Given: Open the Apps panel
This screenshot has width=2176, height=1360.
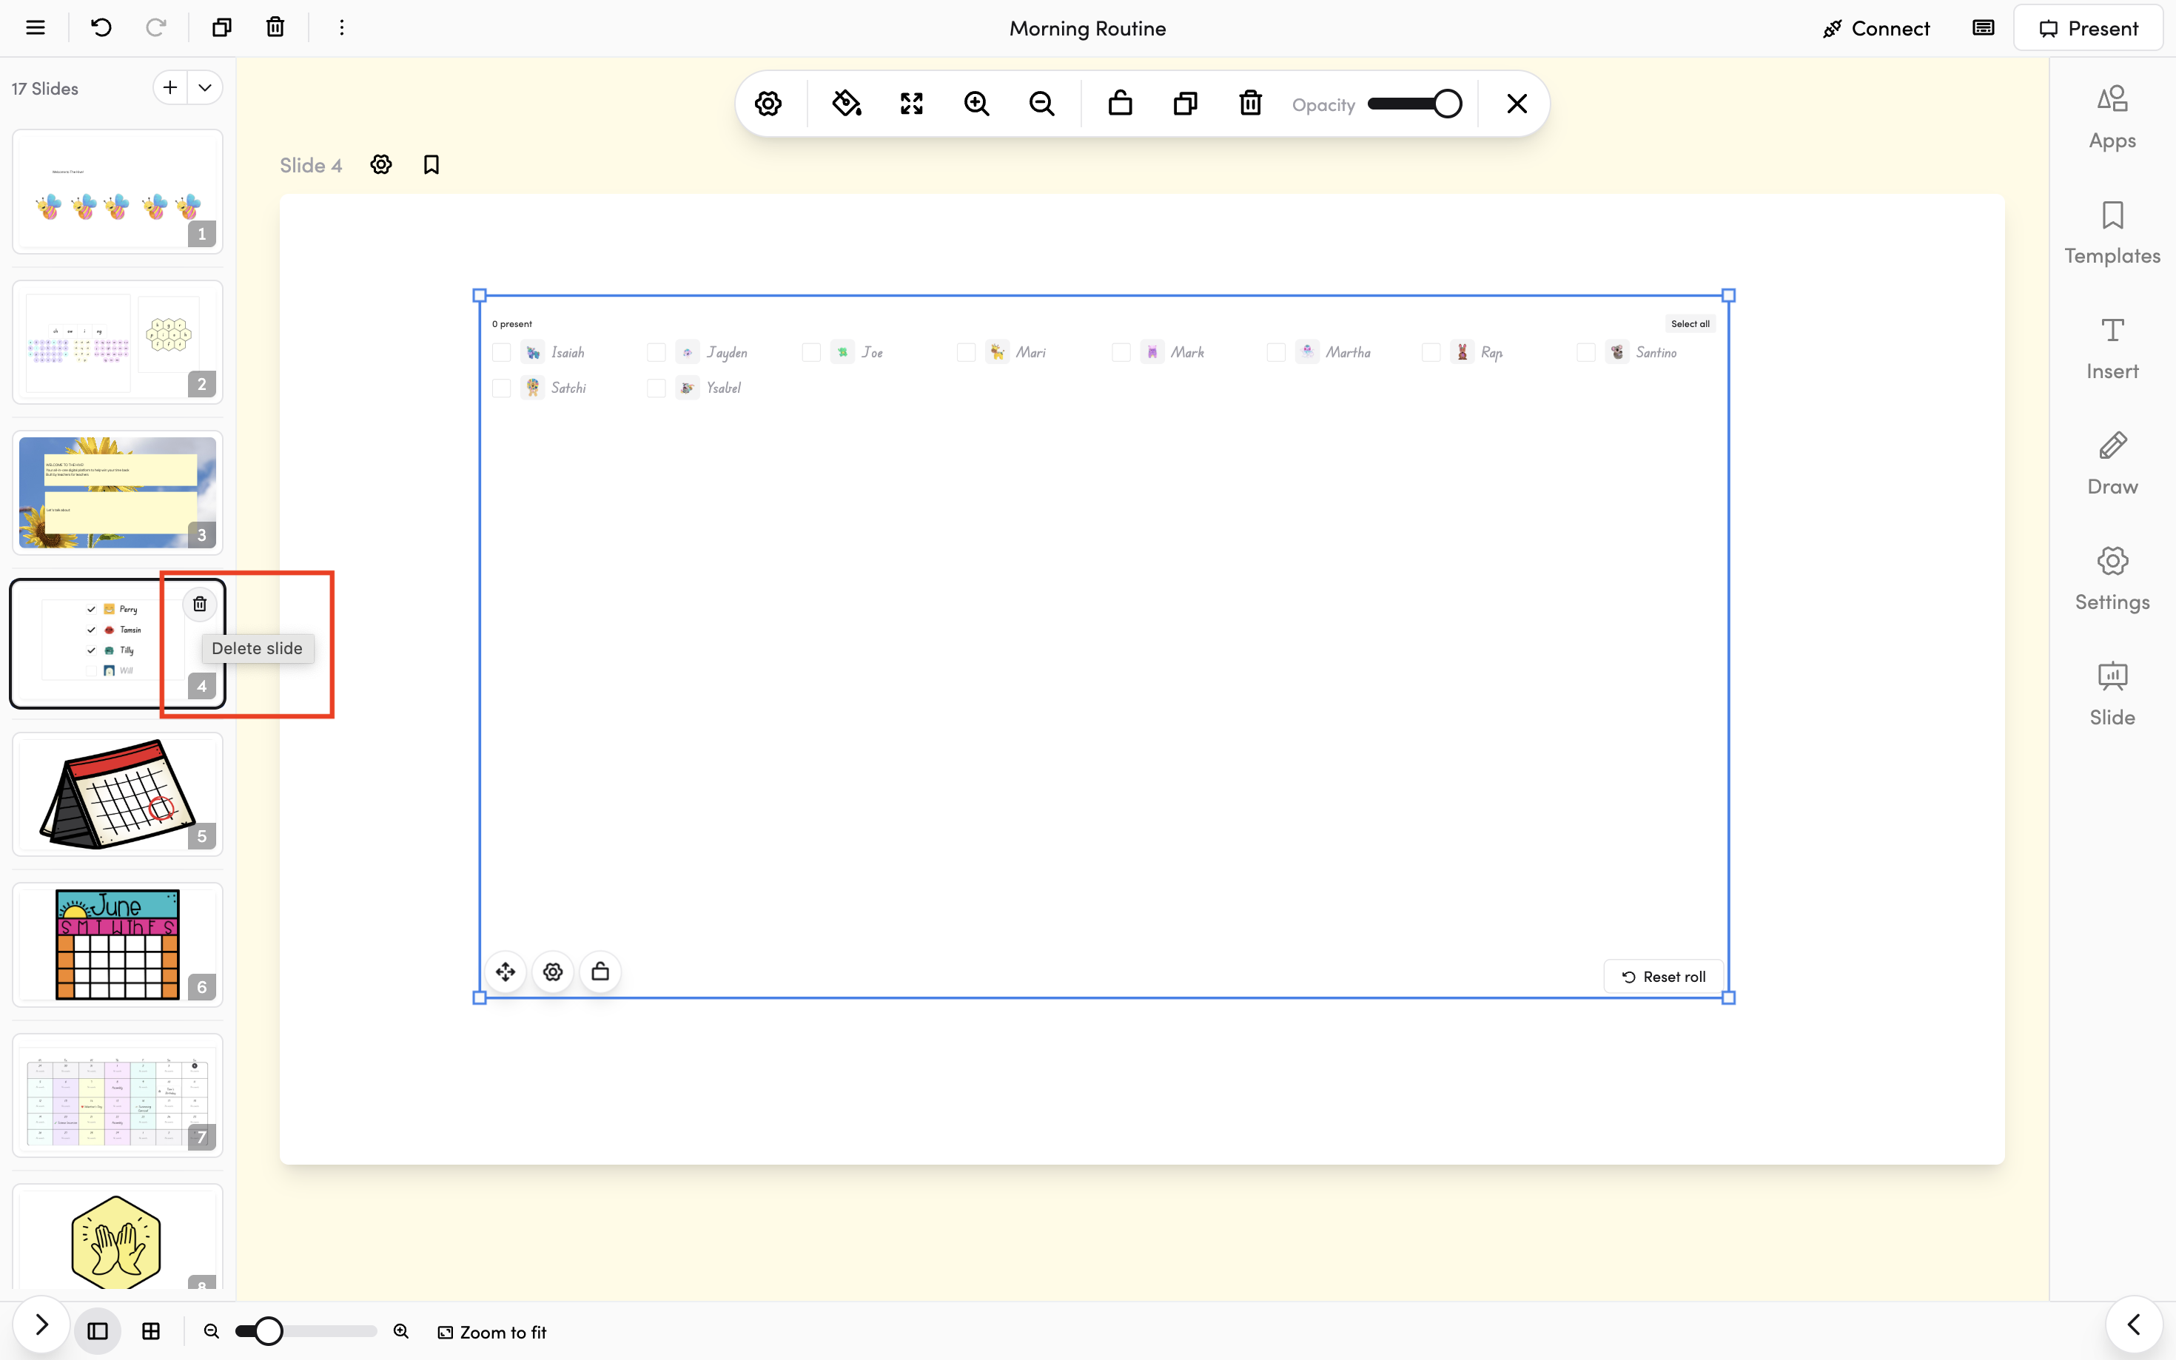Looking at the screenshot, I should click(2111, 117).
